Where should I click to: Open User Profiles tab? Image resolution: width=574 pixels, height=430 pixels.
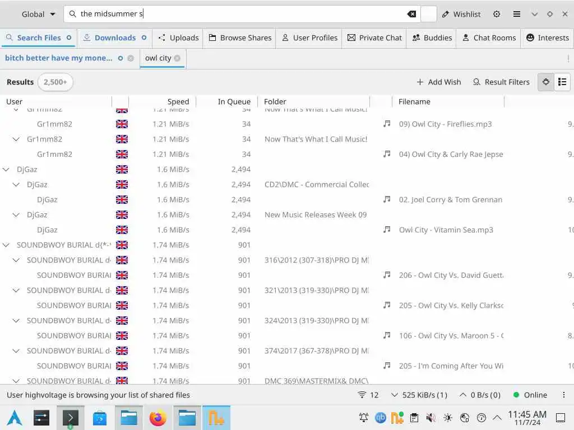pyautogui.click(x=309, y=38)
